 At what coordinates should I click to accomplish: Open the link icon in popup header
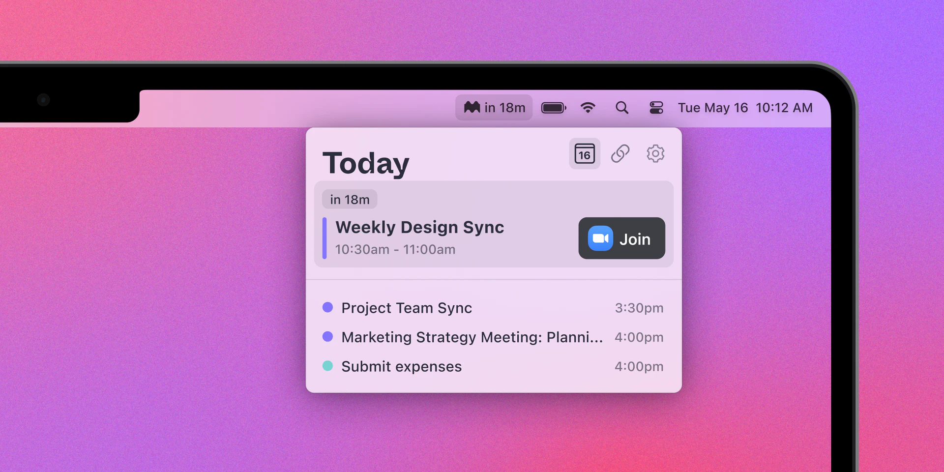point(620,154)
